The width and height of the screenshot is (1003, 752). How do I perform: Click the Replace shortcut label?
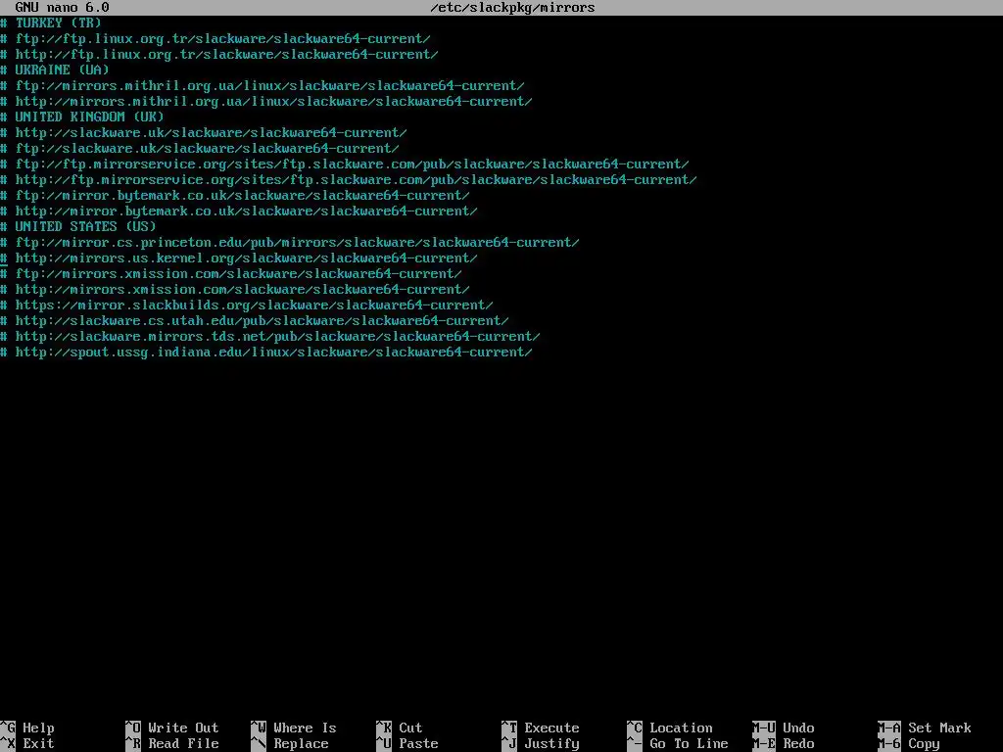point(301,744)
